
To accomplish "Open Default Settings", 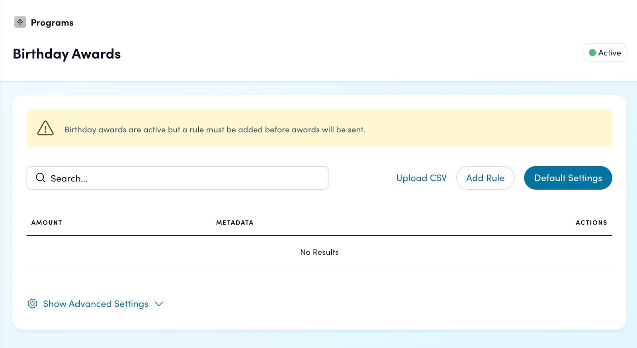I will tap(568, 178).
